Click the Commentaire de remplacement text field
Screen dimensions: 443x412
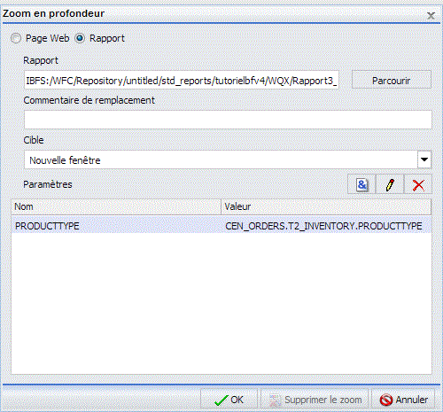click(x=228, y=120)
